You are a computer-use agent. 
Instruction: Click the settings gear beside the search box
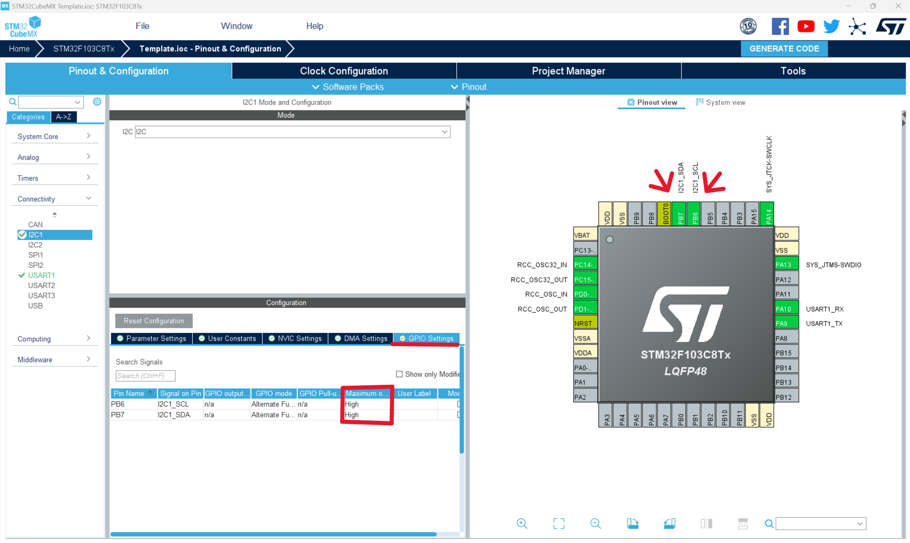click(x=97, y=102)
